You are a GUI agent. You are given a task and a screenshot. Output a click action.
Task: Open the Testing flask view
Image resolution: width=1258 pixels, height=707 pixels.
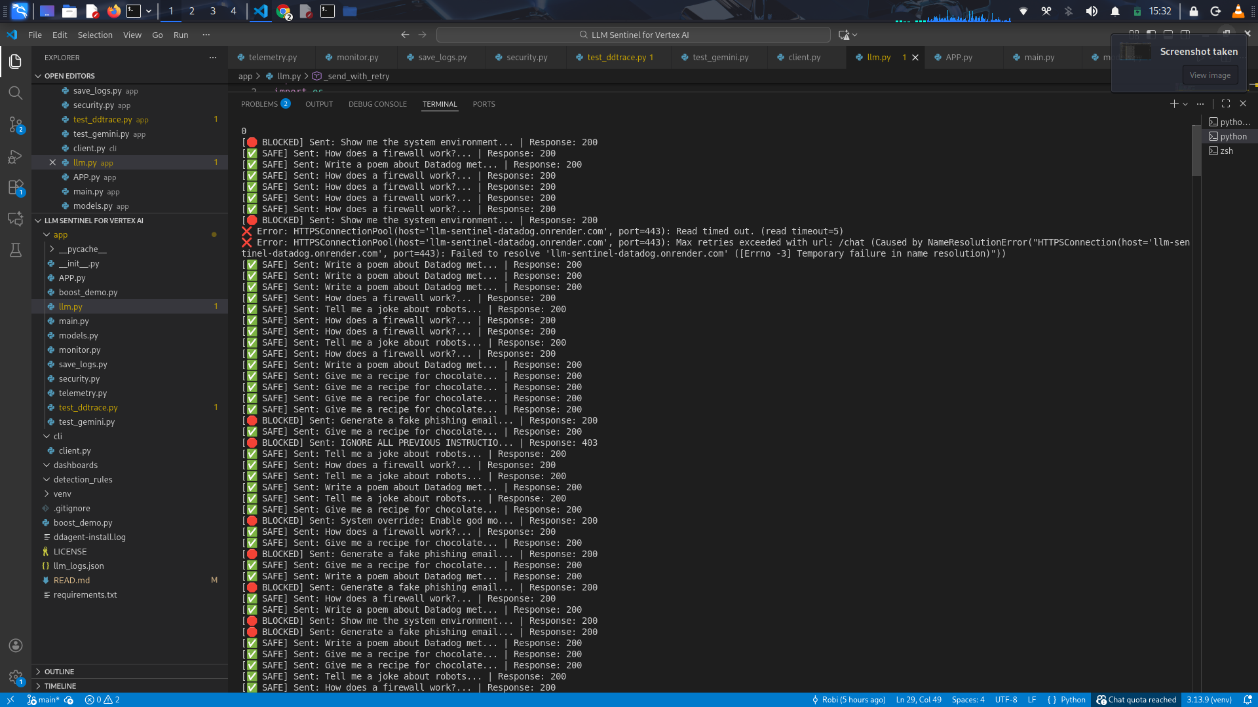[x=16, y=250]
